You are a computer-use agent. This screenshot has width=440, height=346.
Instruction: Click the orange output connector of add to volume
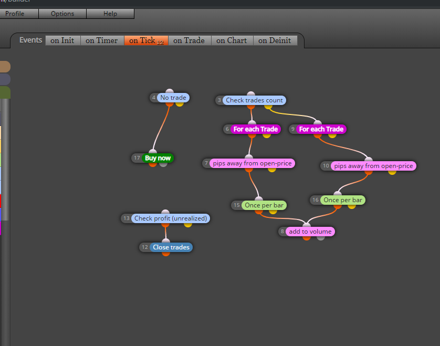(307, 238)
